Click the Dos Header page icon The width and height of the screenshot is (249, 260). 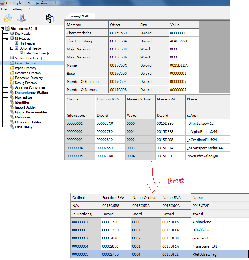point(12,33)
